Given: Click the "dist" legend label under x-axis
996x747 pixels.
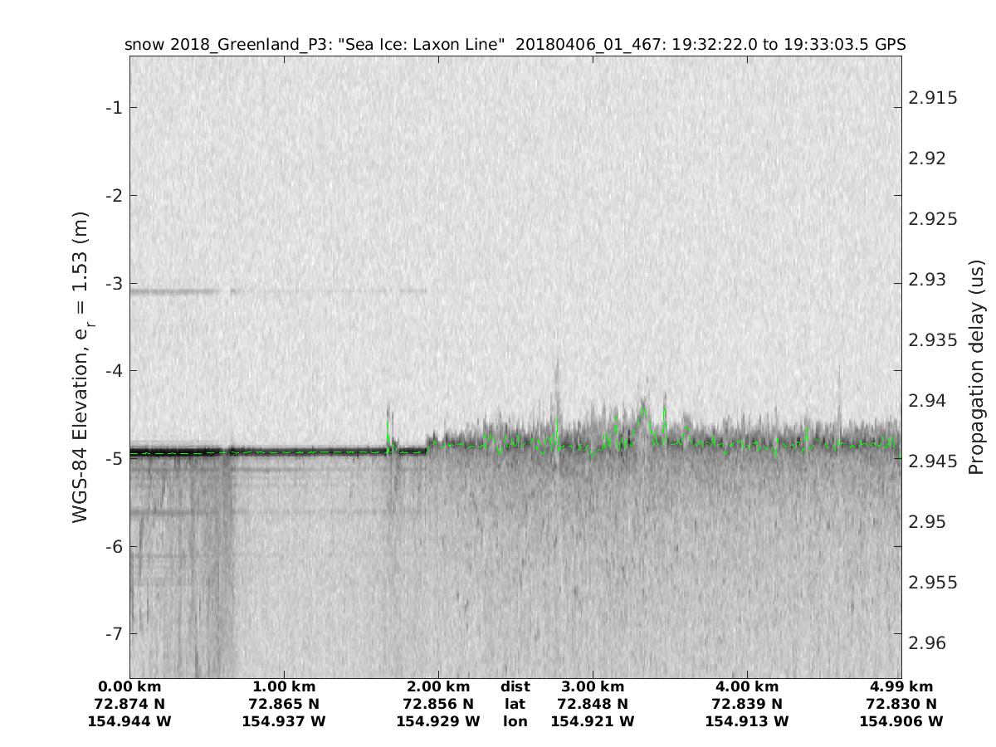Looking at the screenshot, I should [515, 686].
